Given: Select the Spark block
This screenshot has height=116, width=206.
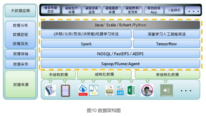Looking at the screenshot, I should coord(86,44).
